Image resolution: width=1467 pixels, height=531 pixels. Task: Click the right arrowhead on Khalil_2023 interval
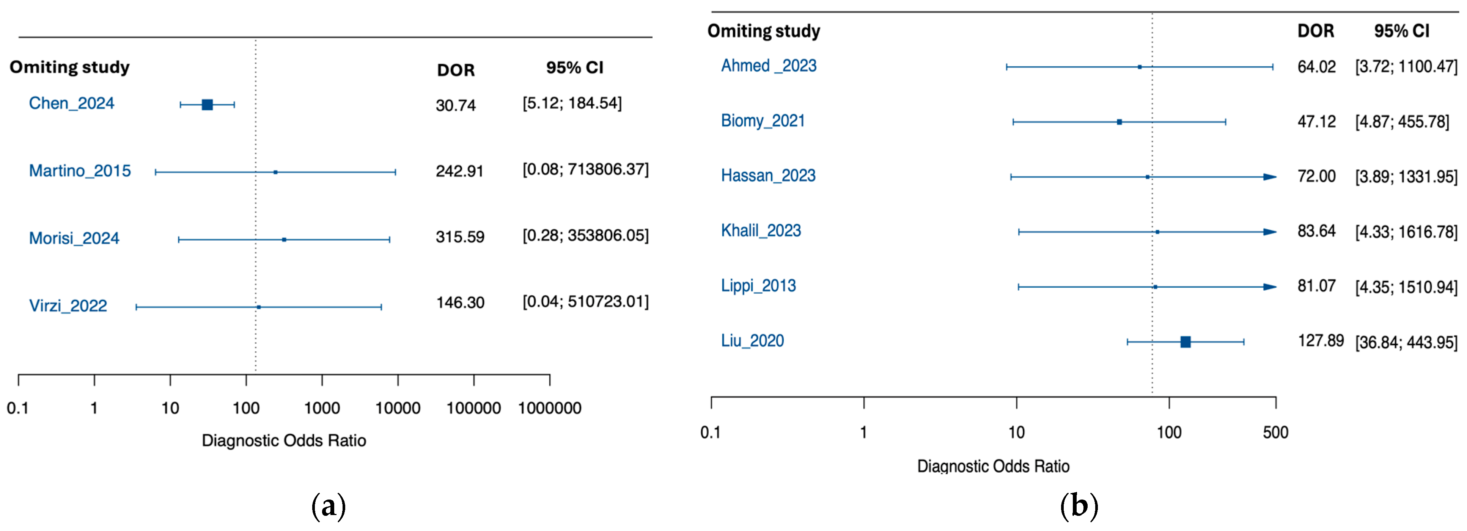click(x=1269, y=232)
